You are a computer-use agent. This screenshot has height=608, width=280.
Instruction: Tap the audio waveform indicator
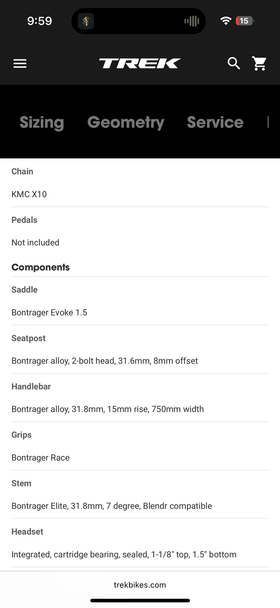point(192,21)
